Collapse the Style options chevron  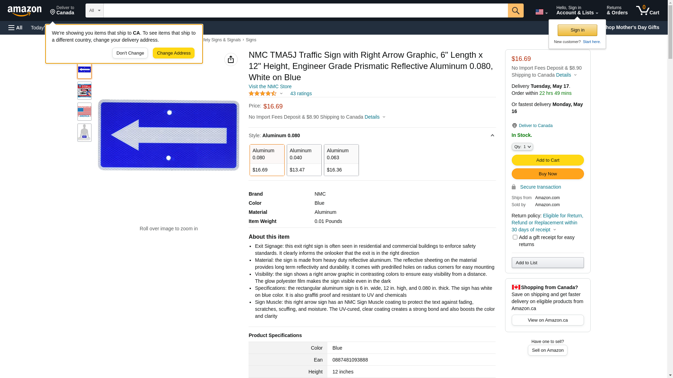(492, 135)
